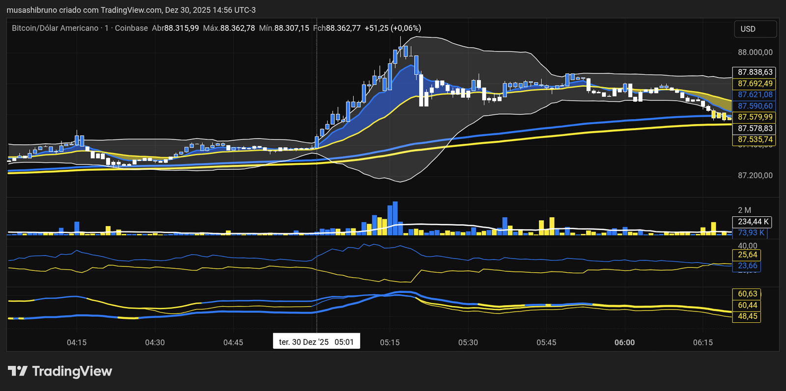Click the musashibruno TradingView.com attribution text
The image size is (786, 391).
tap(131, 10)
